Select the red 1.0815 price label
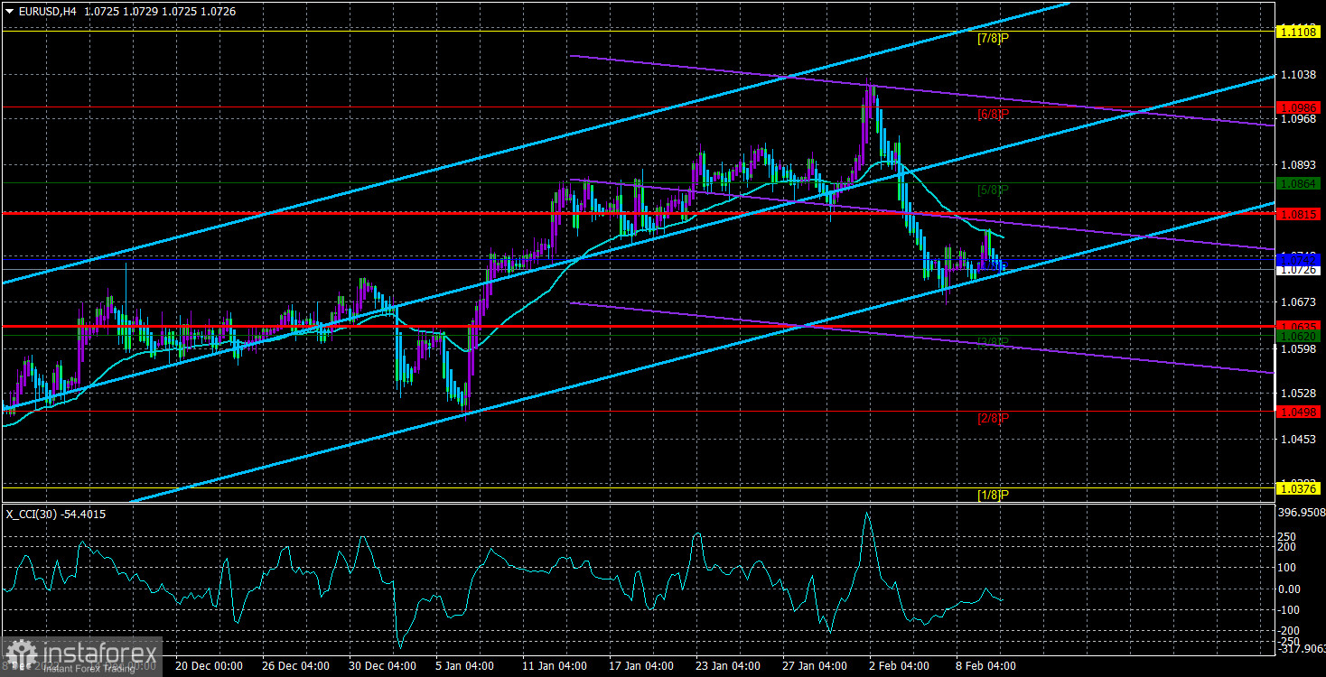1326x677 pixels. [x=1298, y=214]
